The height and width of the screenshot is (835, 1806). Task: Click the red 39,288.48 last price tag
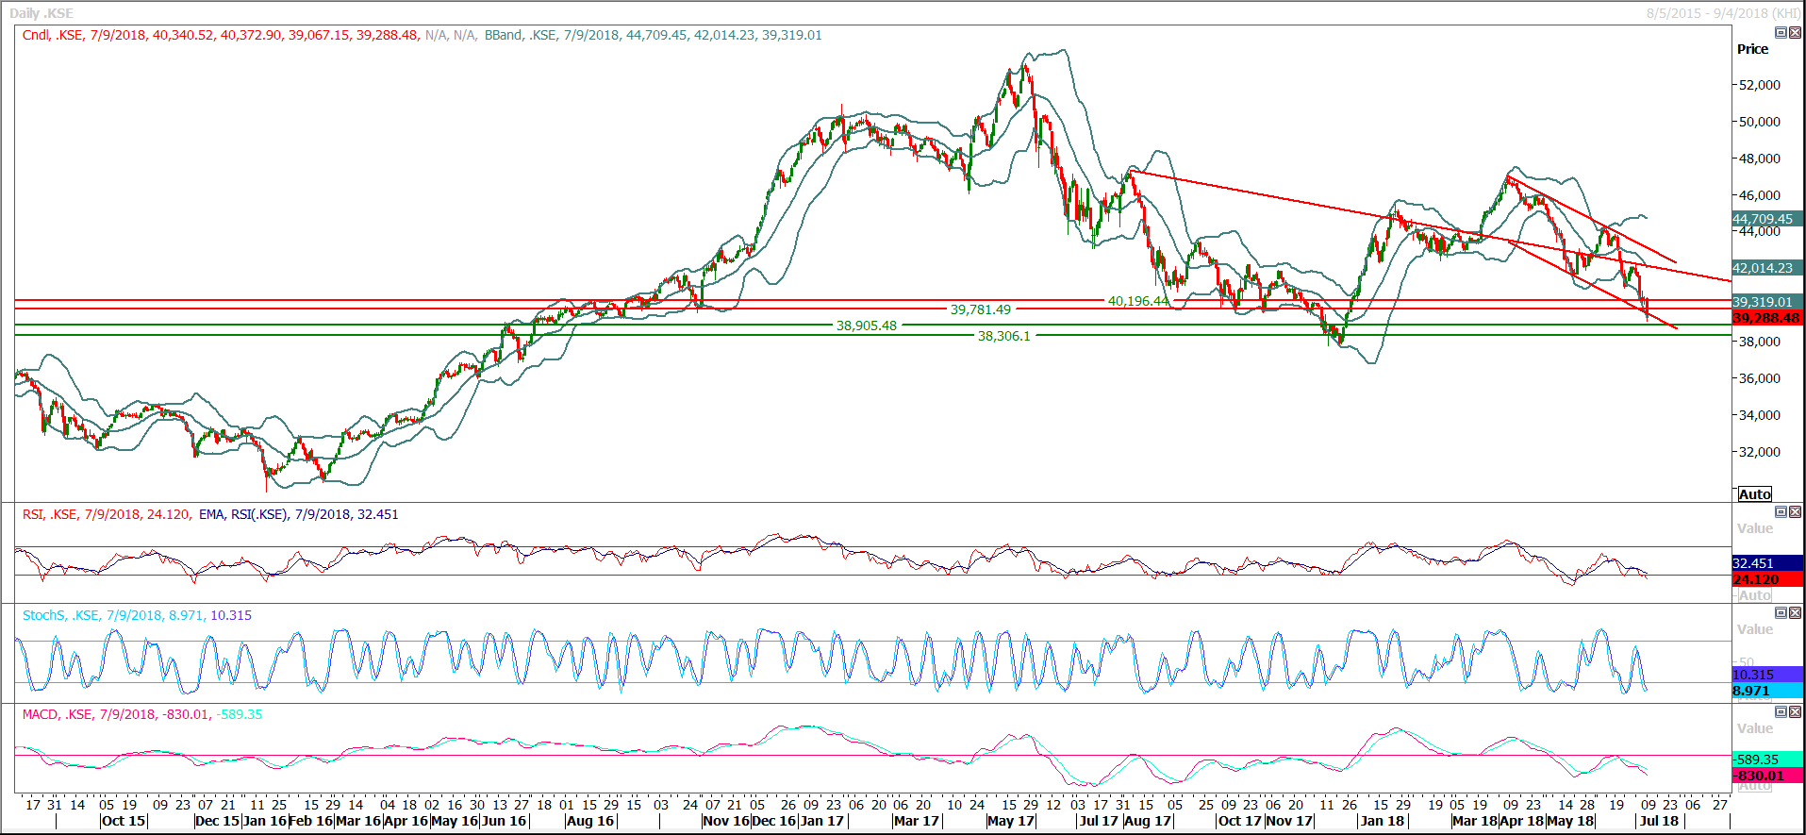coord(1767,318)
